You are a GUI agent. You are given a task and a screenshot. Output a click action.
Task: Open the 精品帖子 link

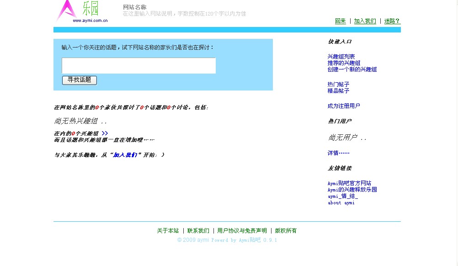tap(338, 91)
